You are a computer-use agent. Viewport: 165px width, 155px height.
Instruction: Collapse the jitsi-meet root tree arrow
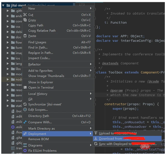(3, 5)
